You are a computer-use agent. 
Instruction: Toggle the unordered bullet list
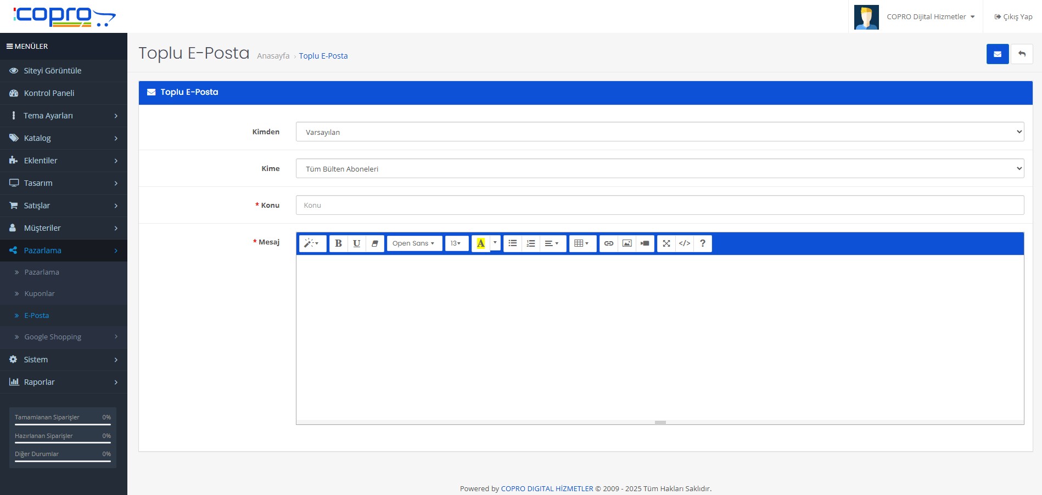pyautogui.click(x=512, y=243)
